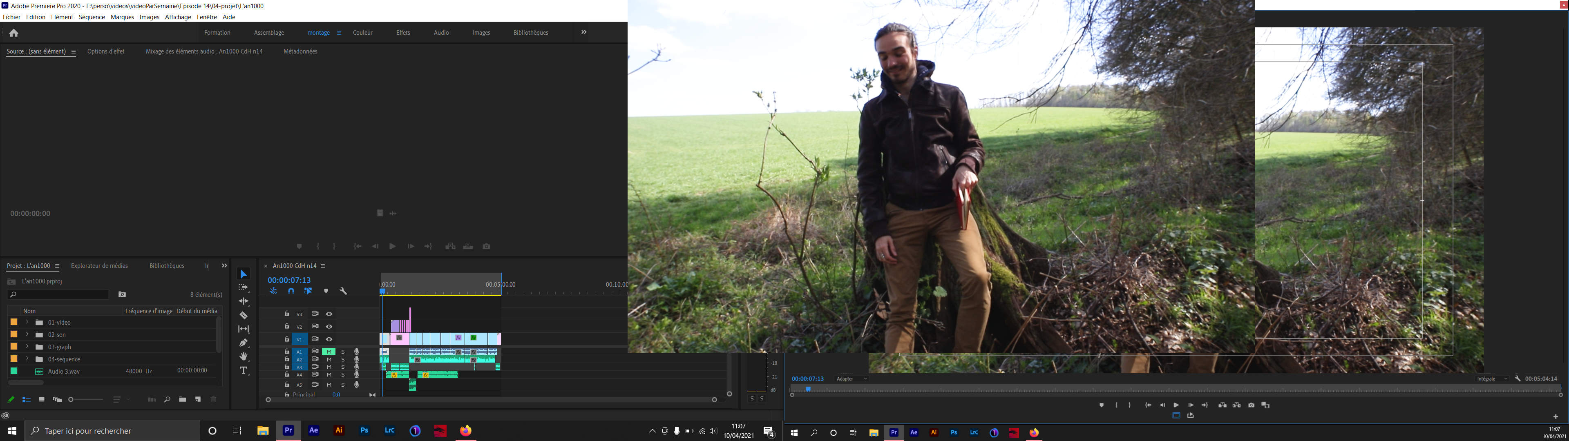Open the Adapter zoom level dropdown
Image resolution: width=1569 pixels, height=441 pixels.
click(x=852, y=379)
